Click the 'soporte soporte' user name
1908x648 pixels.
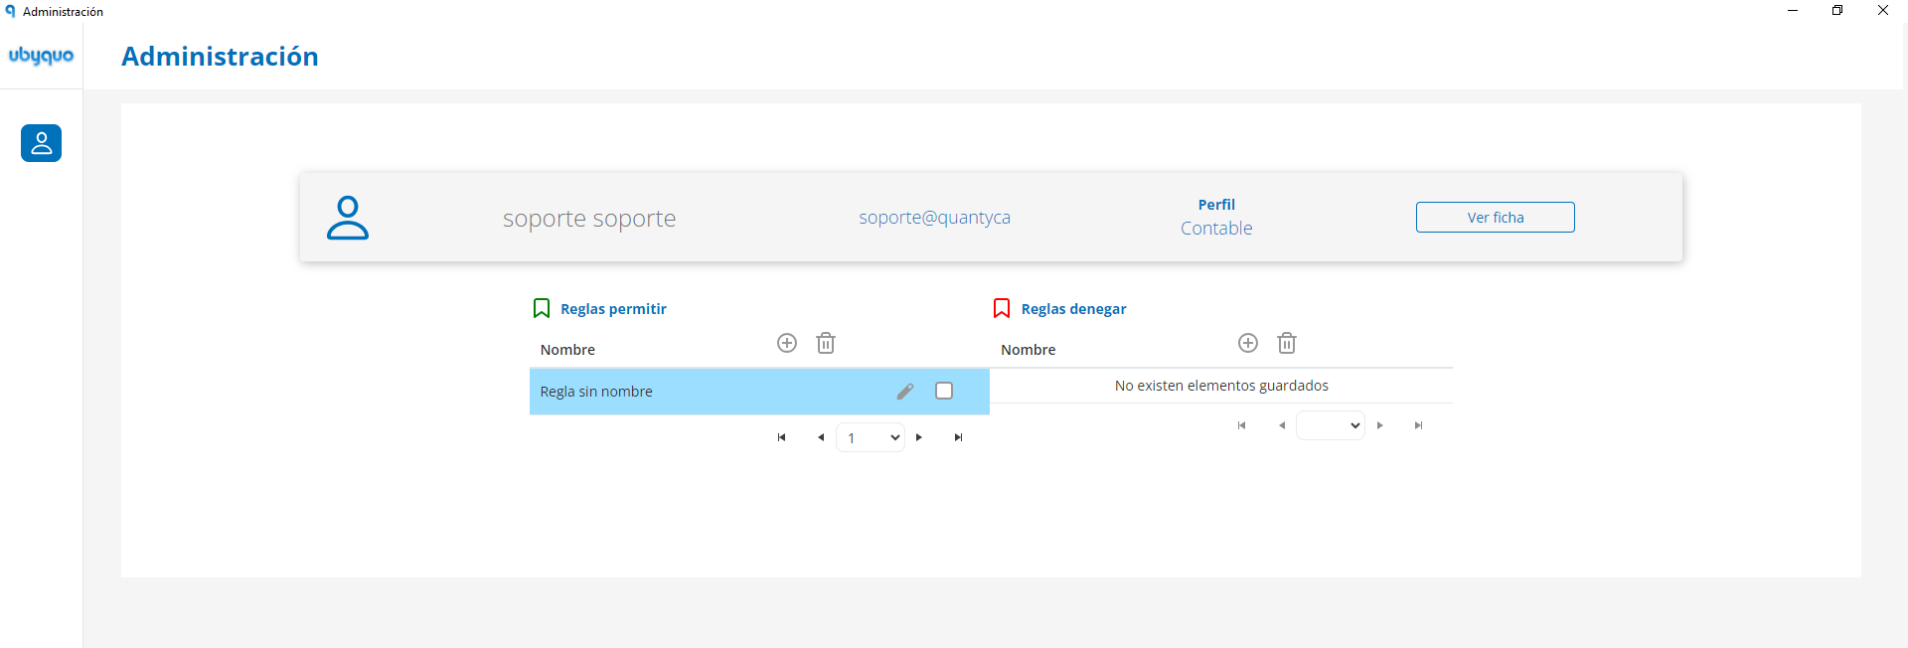tap(589, 219)
